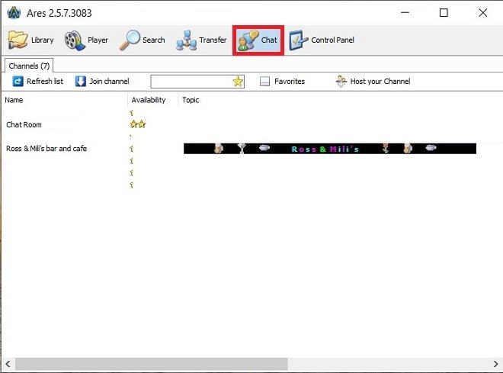Click the Join channel button label

coord(110,81)
